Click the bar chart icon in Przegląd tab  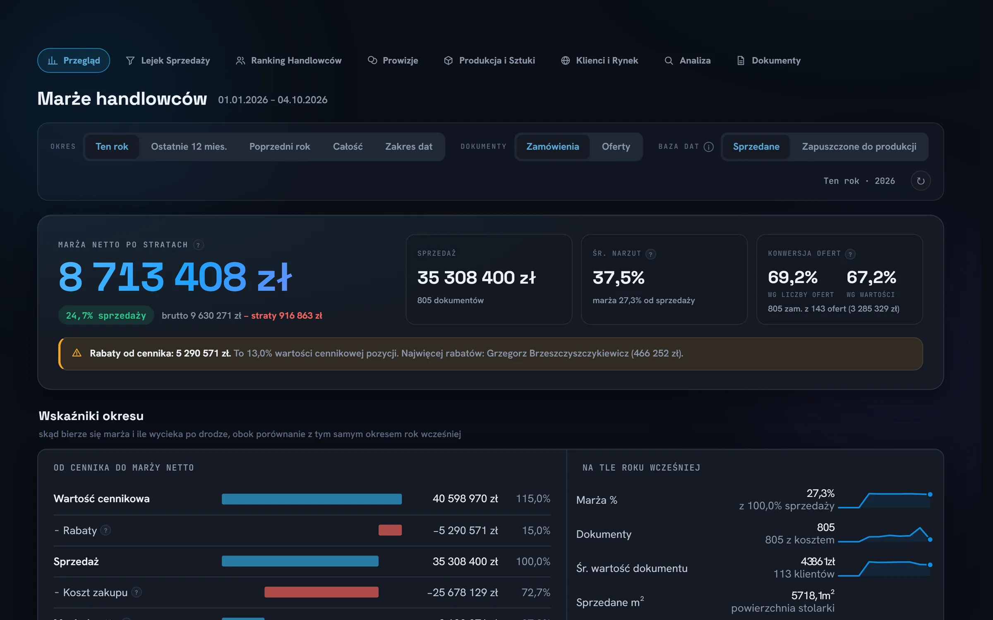(x=53, y=61)
